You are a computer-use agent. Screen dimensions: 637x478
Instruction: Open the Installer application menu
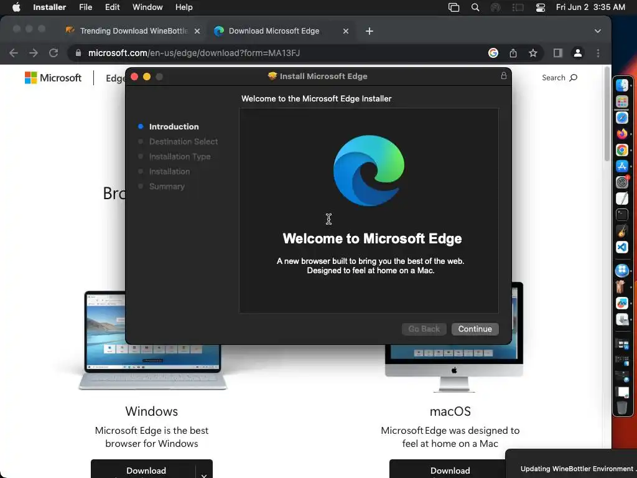(x=50, y=7)
